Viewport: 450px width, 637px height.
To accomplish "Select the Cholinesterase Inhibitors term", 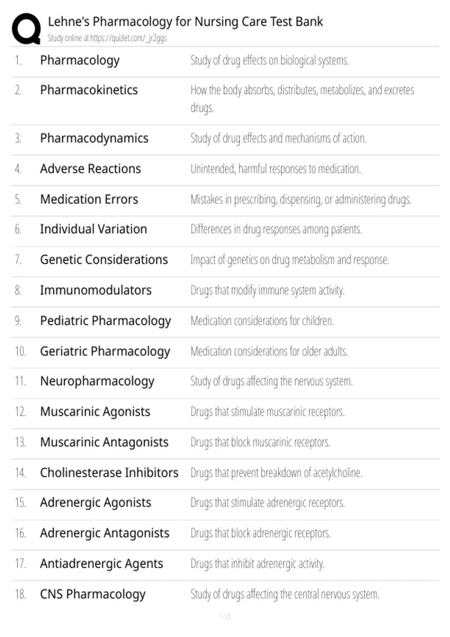I will pos(109,473).
